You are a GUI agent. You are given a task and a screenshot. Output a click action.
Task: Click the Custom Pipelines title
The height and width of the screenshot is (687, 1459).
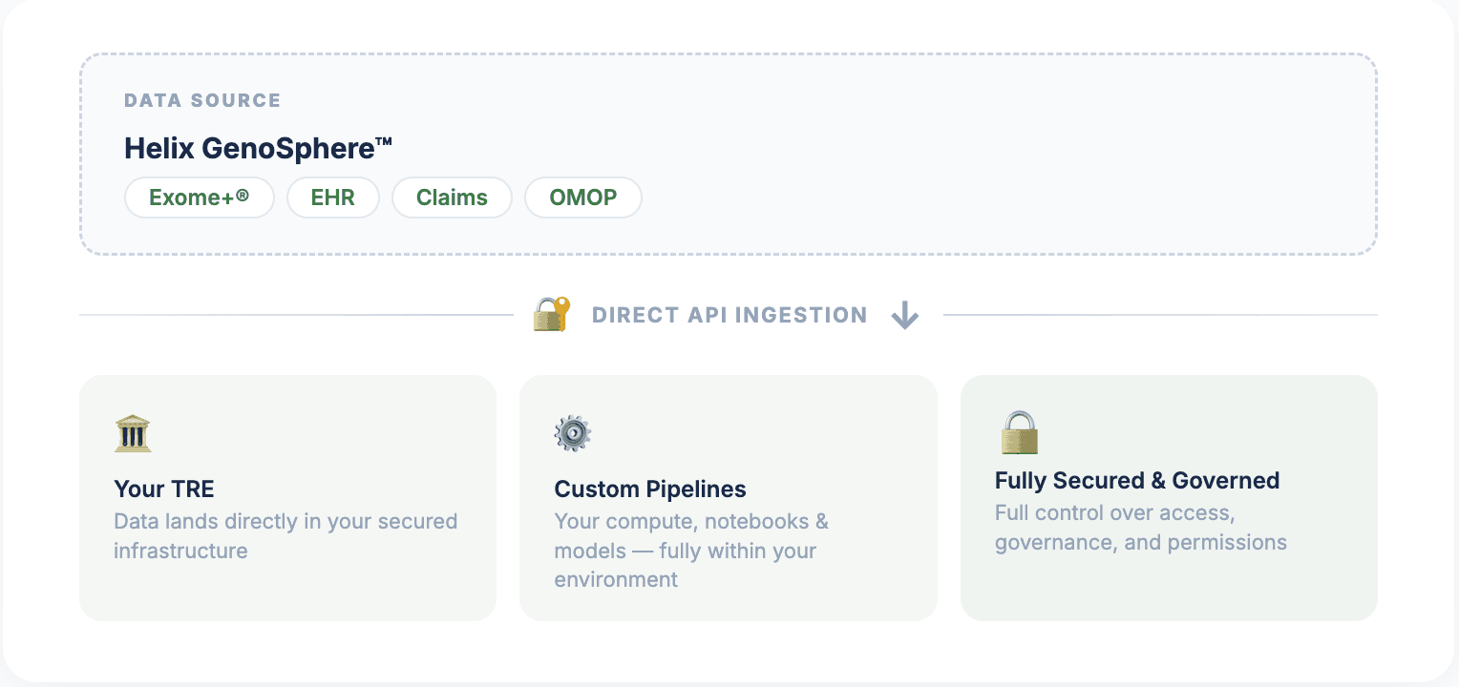[x=650, y=489]
